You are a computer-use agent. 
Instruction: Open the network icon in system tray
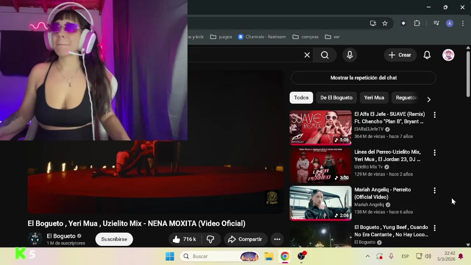click(x=419, y=256)
